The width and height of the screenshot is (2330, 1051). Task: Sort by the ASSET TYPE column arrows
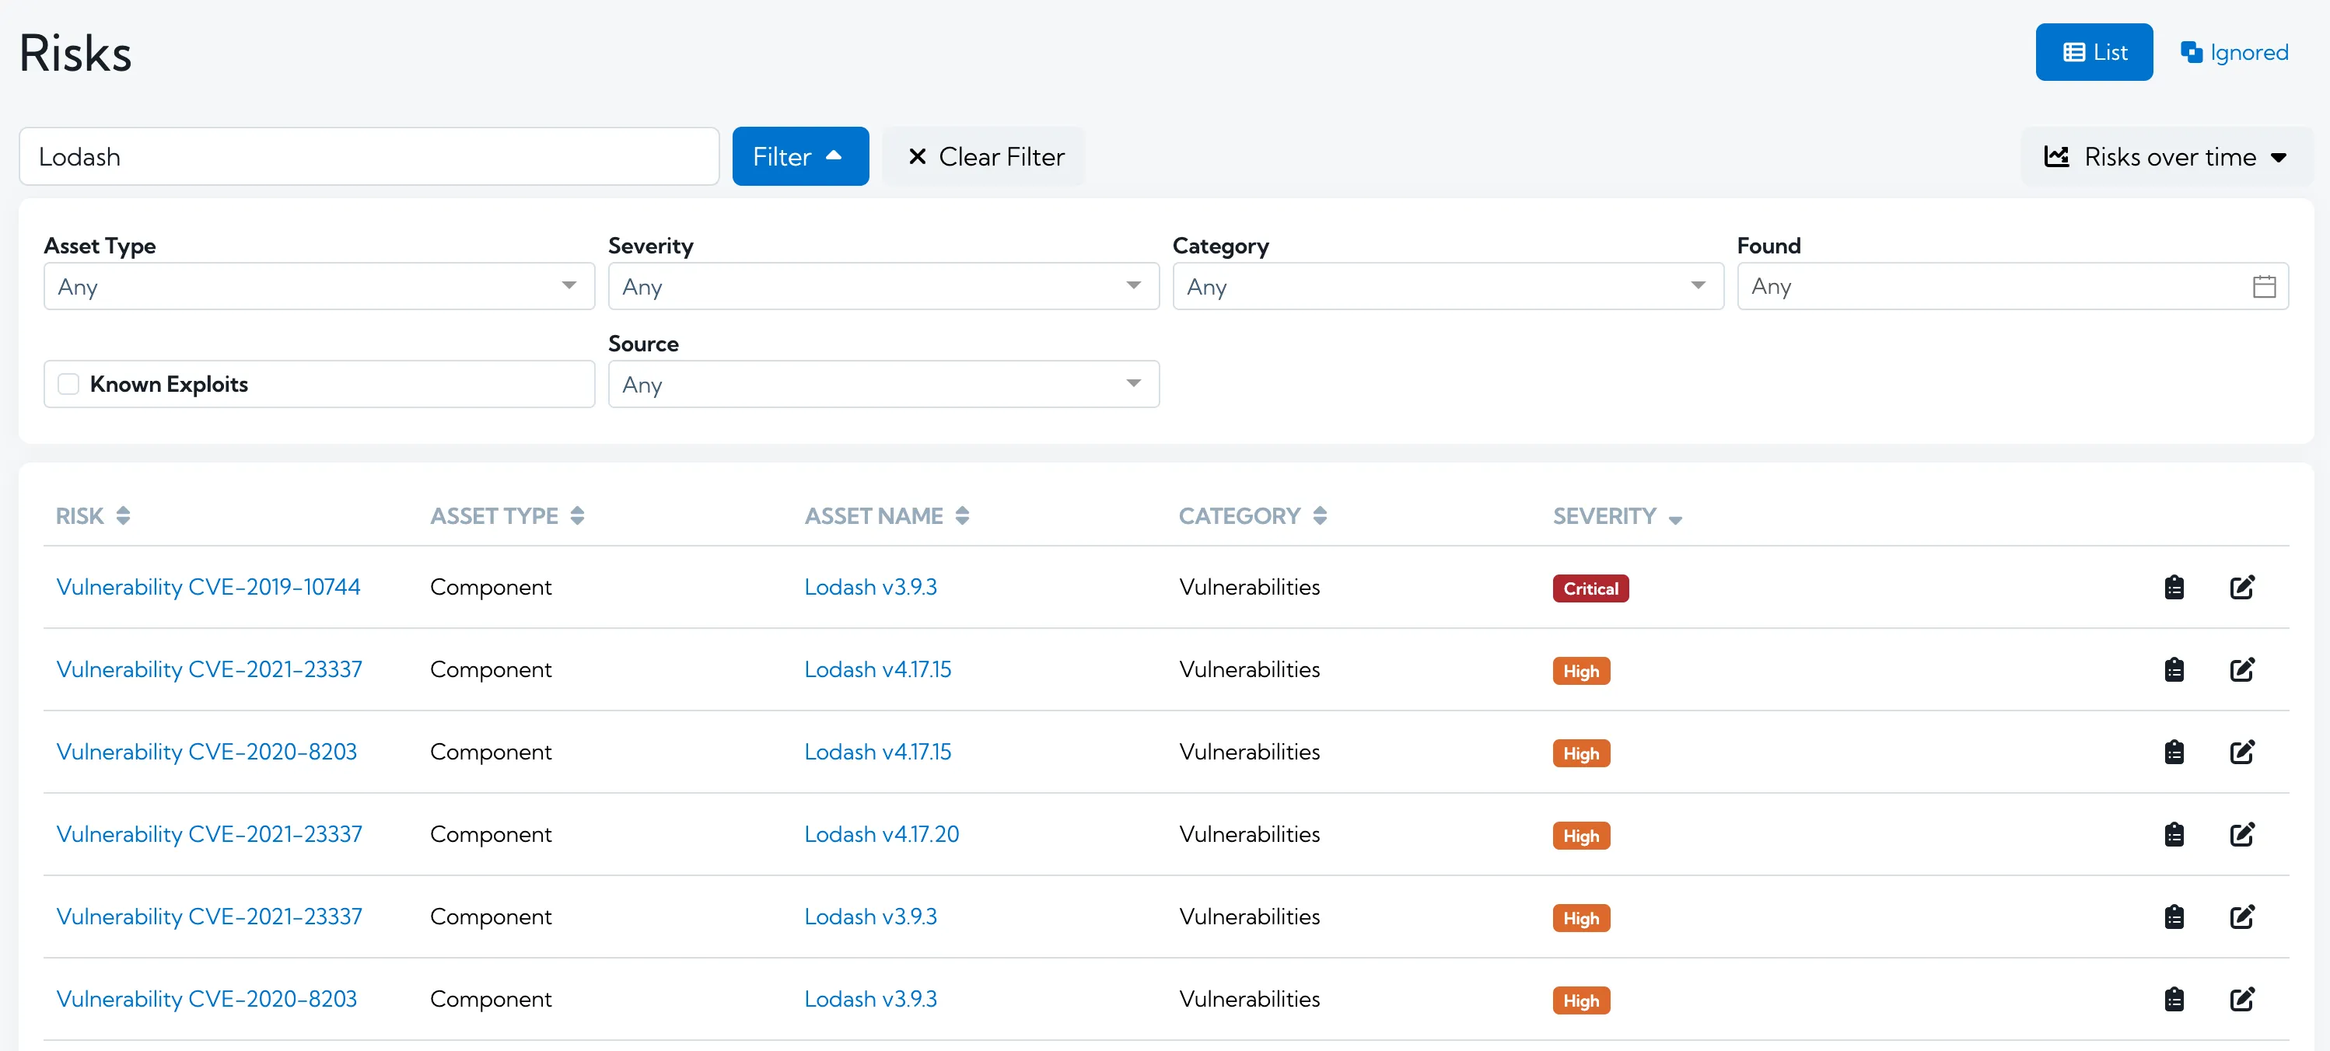coord(577,515)
